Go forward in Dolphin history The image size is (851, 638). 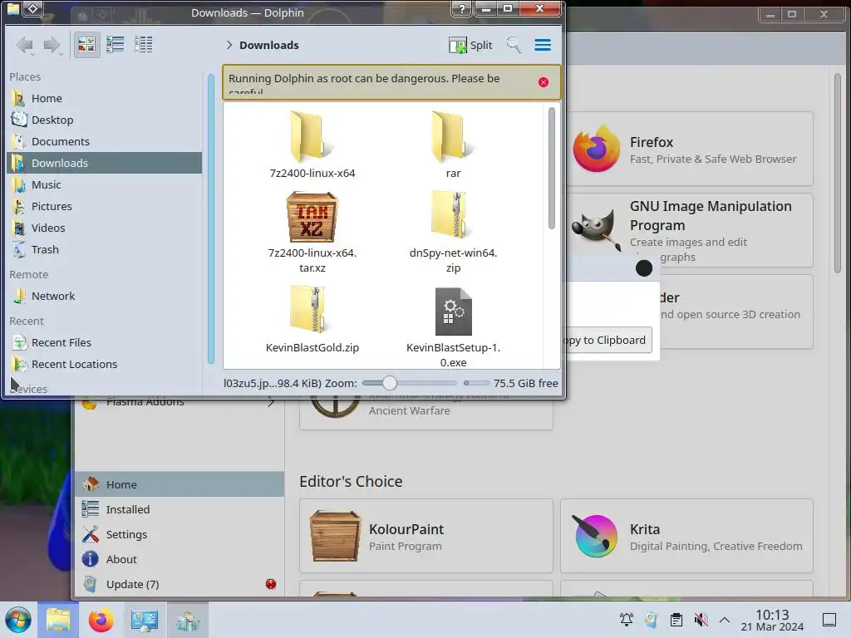coord(52,45)
